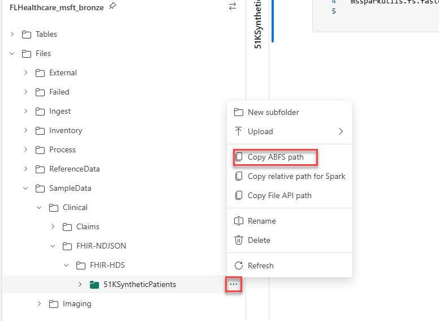
Task: Expand the Process folder chevron
Action: 26,149
